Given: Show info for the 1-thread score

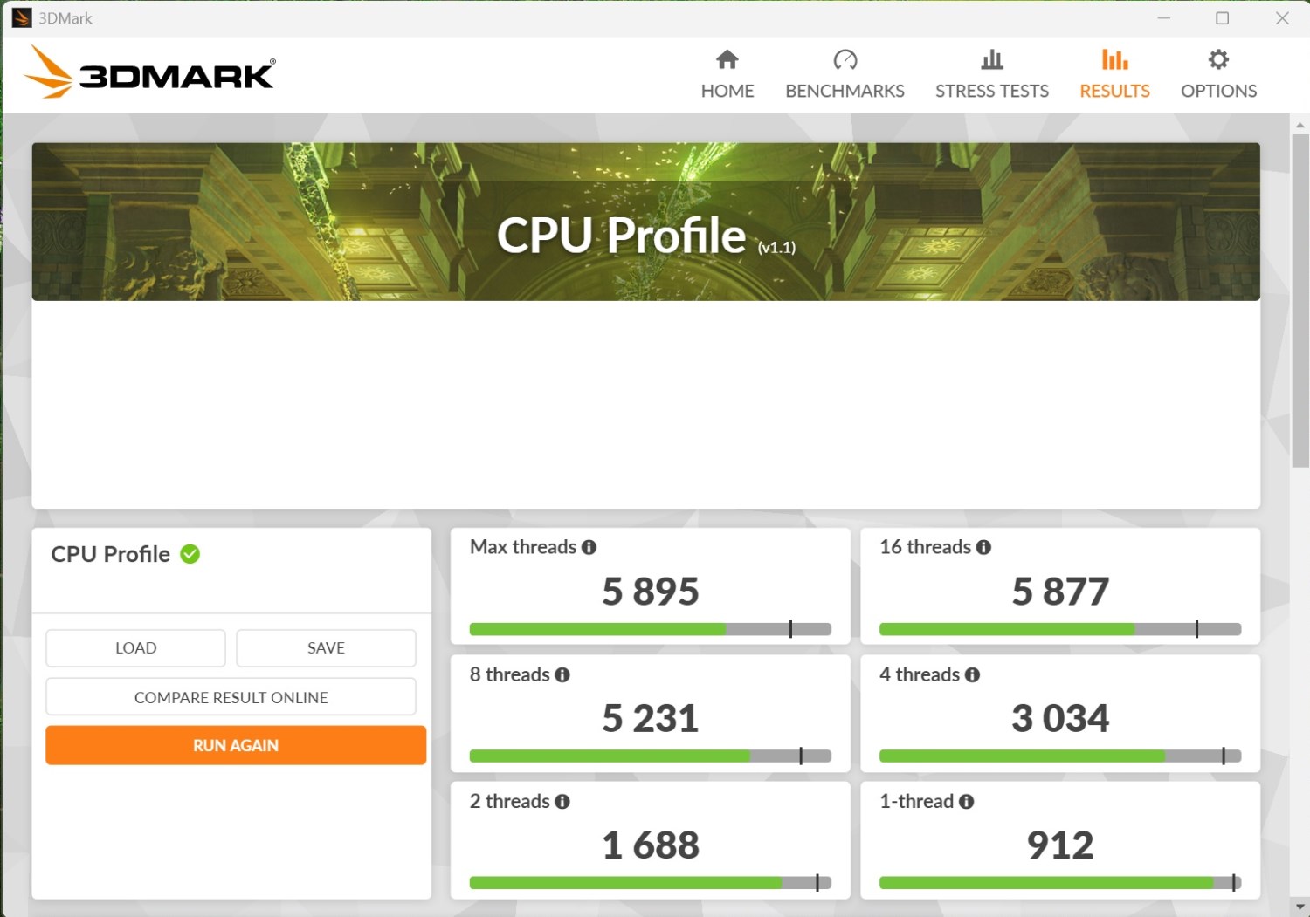Looking at the screenshot, I should point(967,802).
